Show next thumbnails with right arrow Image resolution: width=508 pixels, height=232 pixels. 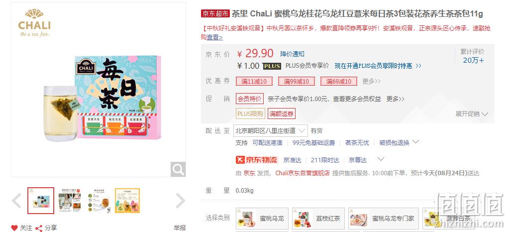[x=181, y=201]
